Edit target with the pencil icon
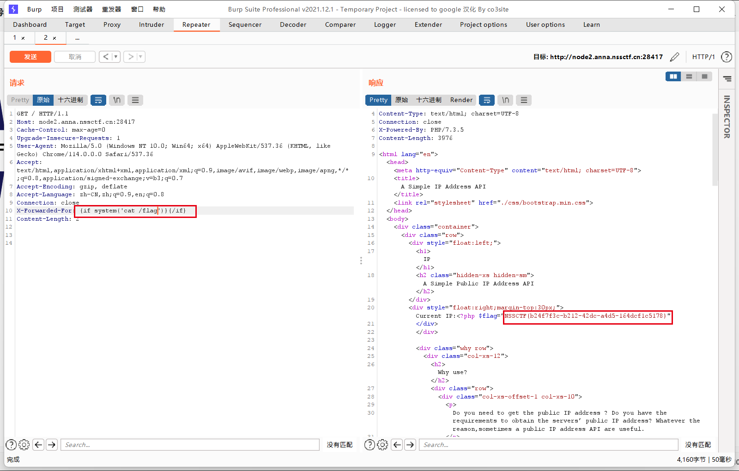The width and height of the screenshot is (739, 471). click(x=674, y=57)
